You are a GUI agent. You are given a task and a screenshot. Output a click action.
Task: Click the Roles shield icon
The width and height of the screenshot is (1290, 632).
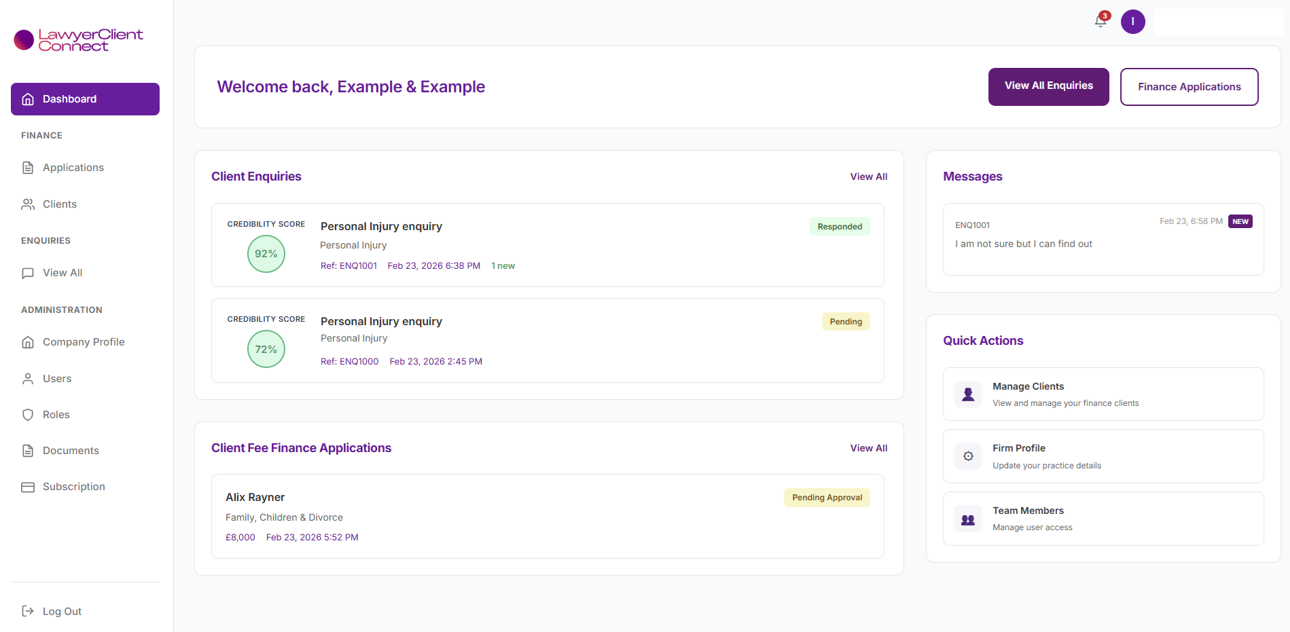coord(27,414)
